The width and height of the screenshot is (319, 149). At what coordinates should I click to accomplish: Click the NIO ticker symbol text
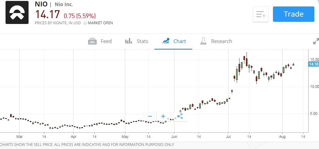[x=41, y=4]
